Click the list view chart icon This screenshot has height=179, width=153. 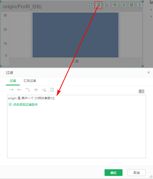click(x=131, y=5)
